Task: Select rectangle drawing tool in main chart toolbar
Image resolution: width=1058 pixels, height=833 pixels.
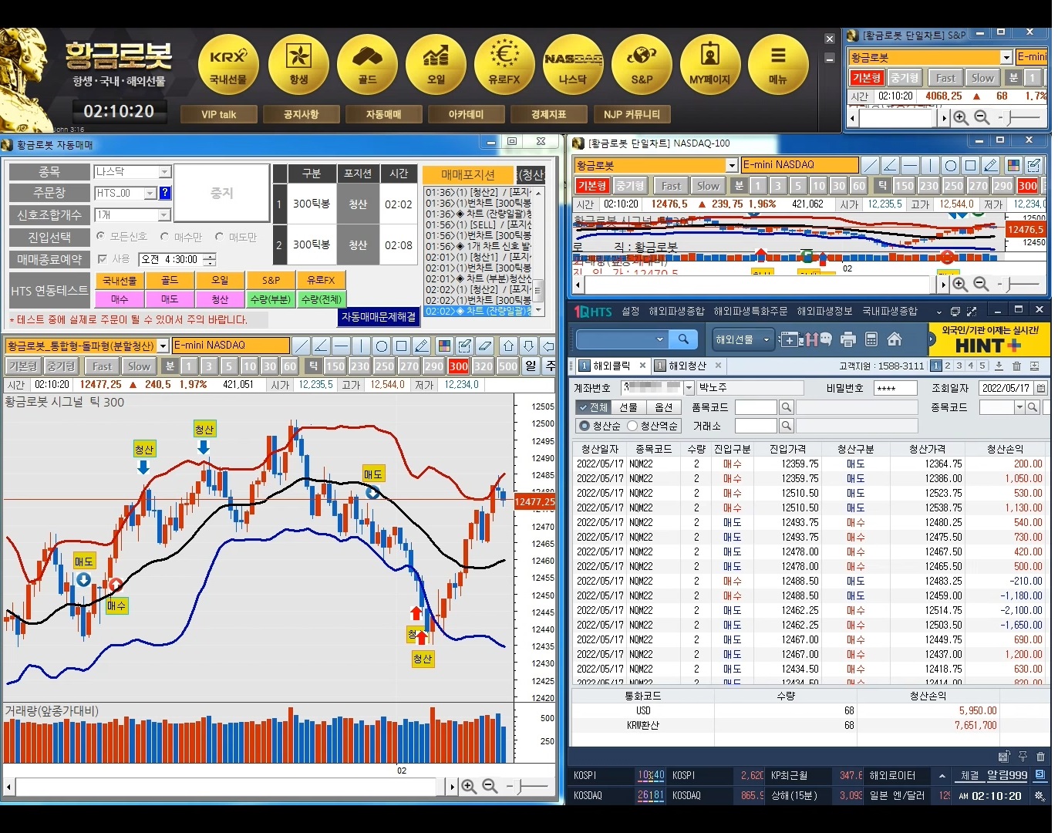Action: click(401, 346)
